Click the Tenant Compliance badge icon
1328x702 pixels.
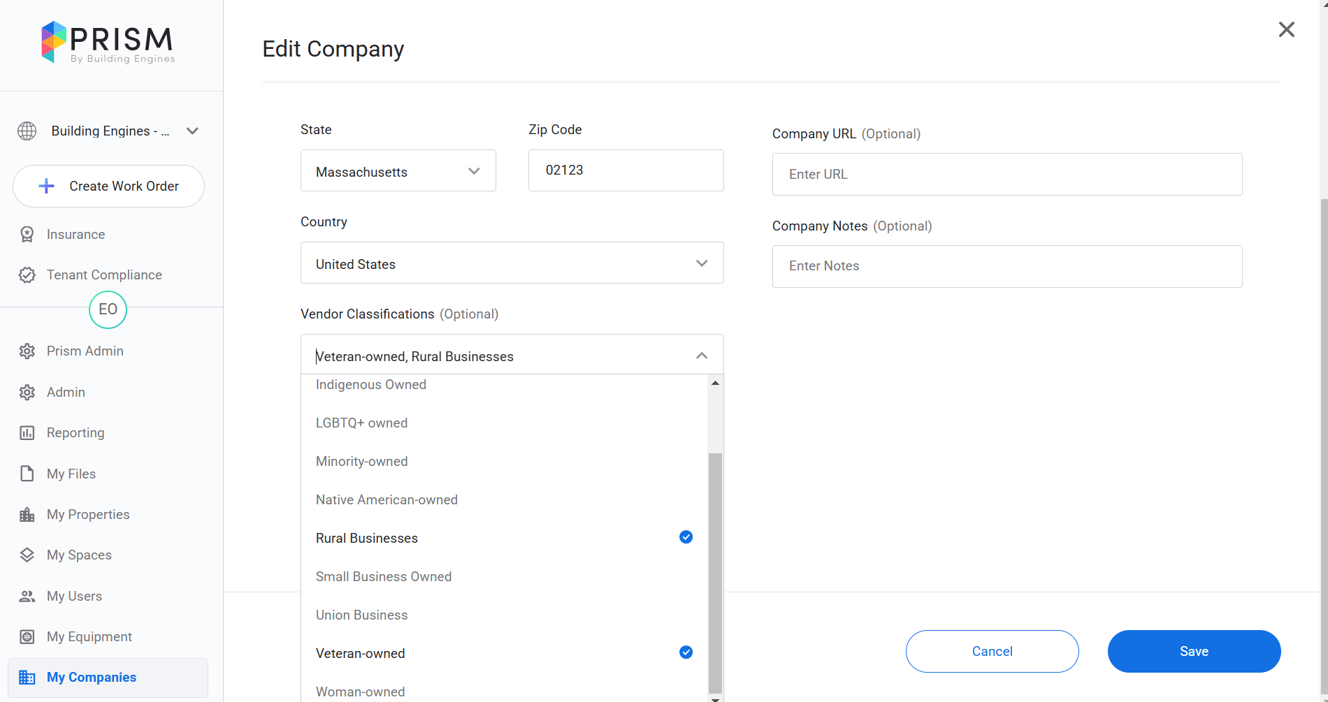pos(27,275)
